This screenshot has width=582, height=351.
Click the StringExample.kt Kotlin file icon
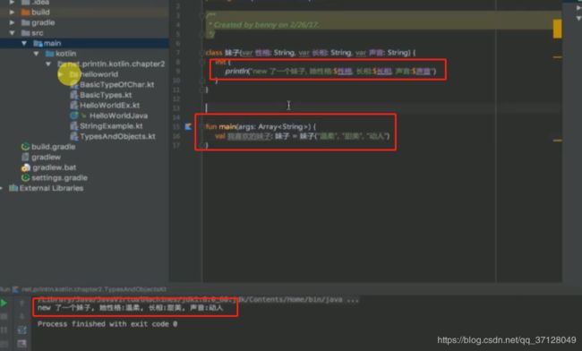tap(74, 126)
